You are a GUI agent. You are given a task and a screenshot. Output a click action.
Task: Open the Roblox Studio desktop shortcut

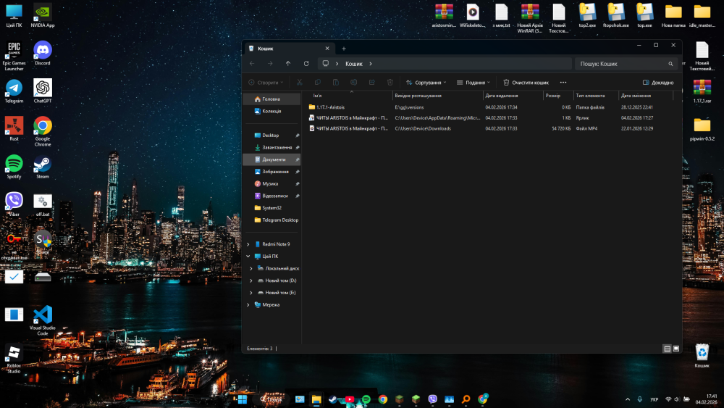click(x=14, y=358)
